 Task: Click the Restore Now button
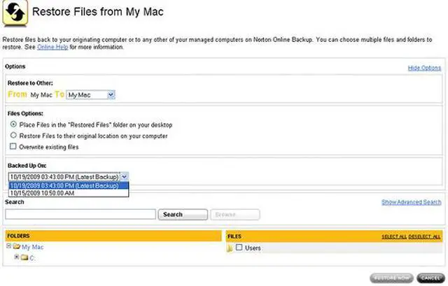391,278
